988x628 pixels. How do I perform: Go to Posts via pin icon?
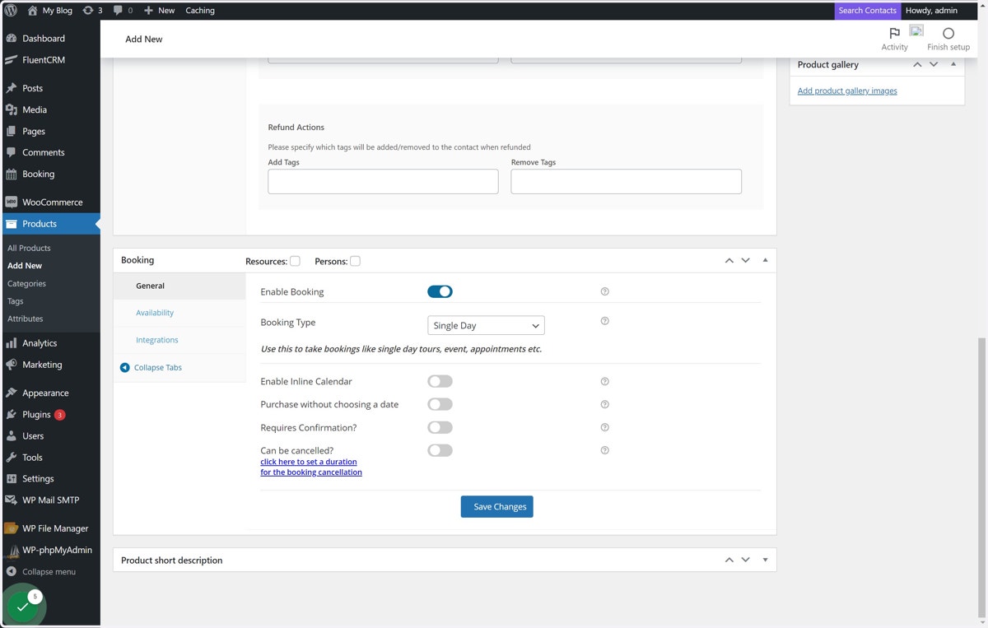(11, 88)
